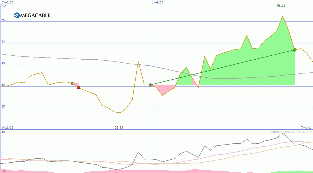Click the 6/26/23 start date label
The width and height of the screenshot is (313, 173).
pos(7,127)
